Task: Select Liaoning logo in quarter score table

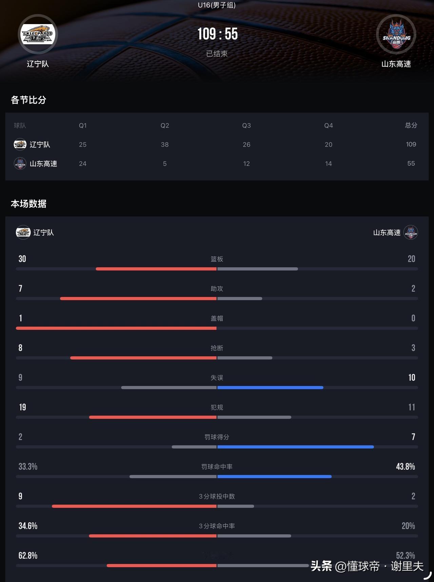Action: coord(20,144)
